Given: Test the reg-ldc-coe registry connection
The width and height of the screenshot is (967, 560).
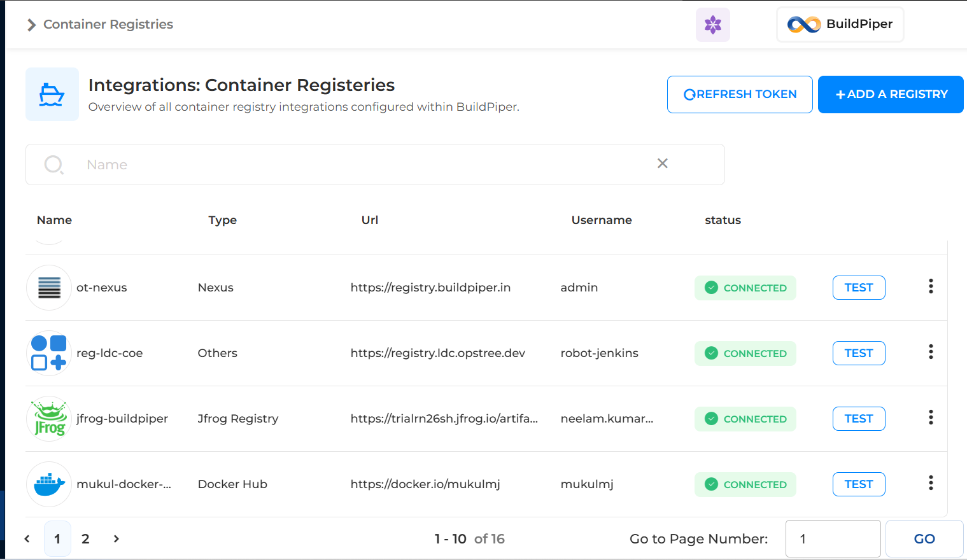Looking at the screenshot, I should pos(859,353).
